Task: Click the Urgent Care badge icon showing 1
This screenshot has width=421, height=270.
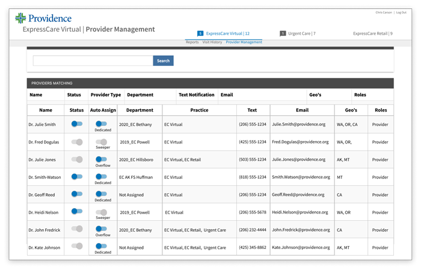Action: point(283,34)
